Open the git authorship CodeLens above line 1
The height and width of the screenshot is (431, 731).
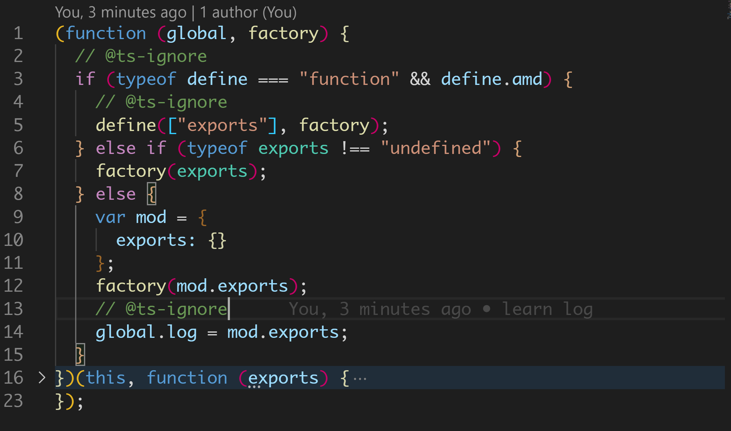pyautogui.click(x=176, y=13)
